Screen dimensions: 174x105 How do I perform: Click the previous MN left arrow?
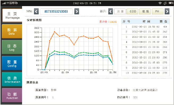tap(36, 11)
